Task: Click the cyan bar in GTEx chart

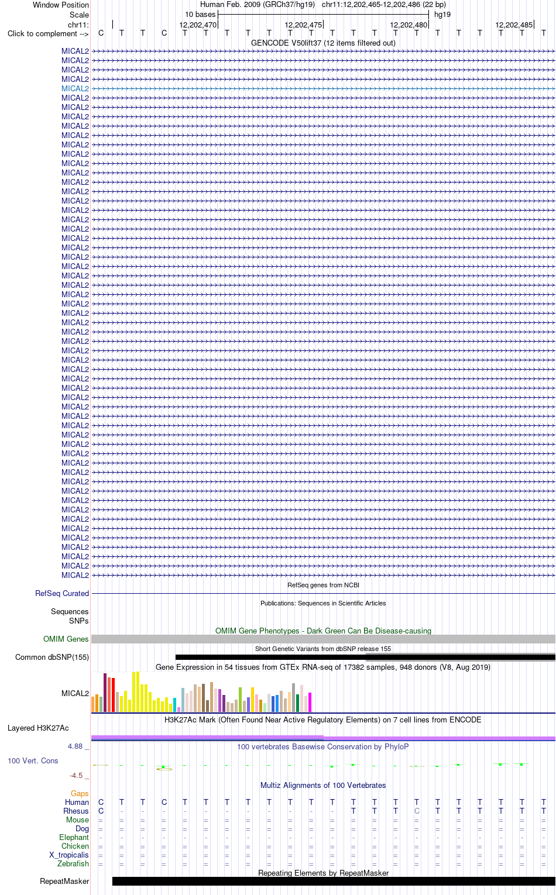Action: click(x=175, y=705)
